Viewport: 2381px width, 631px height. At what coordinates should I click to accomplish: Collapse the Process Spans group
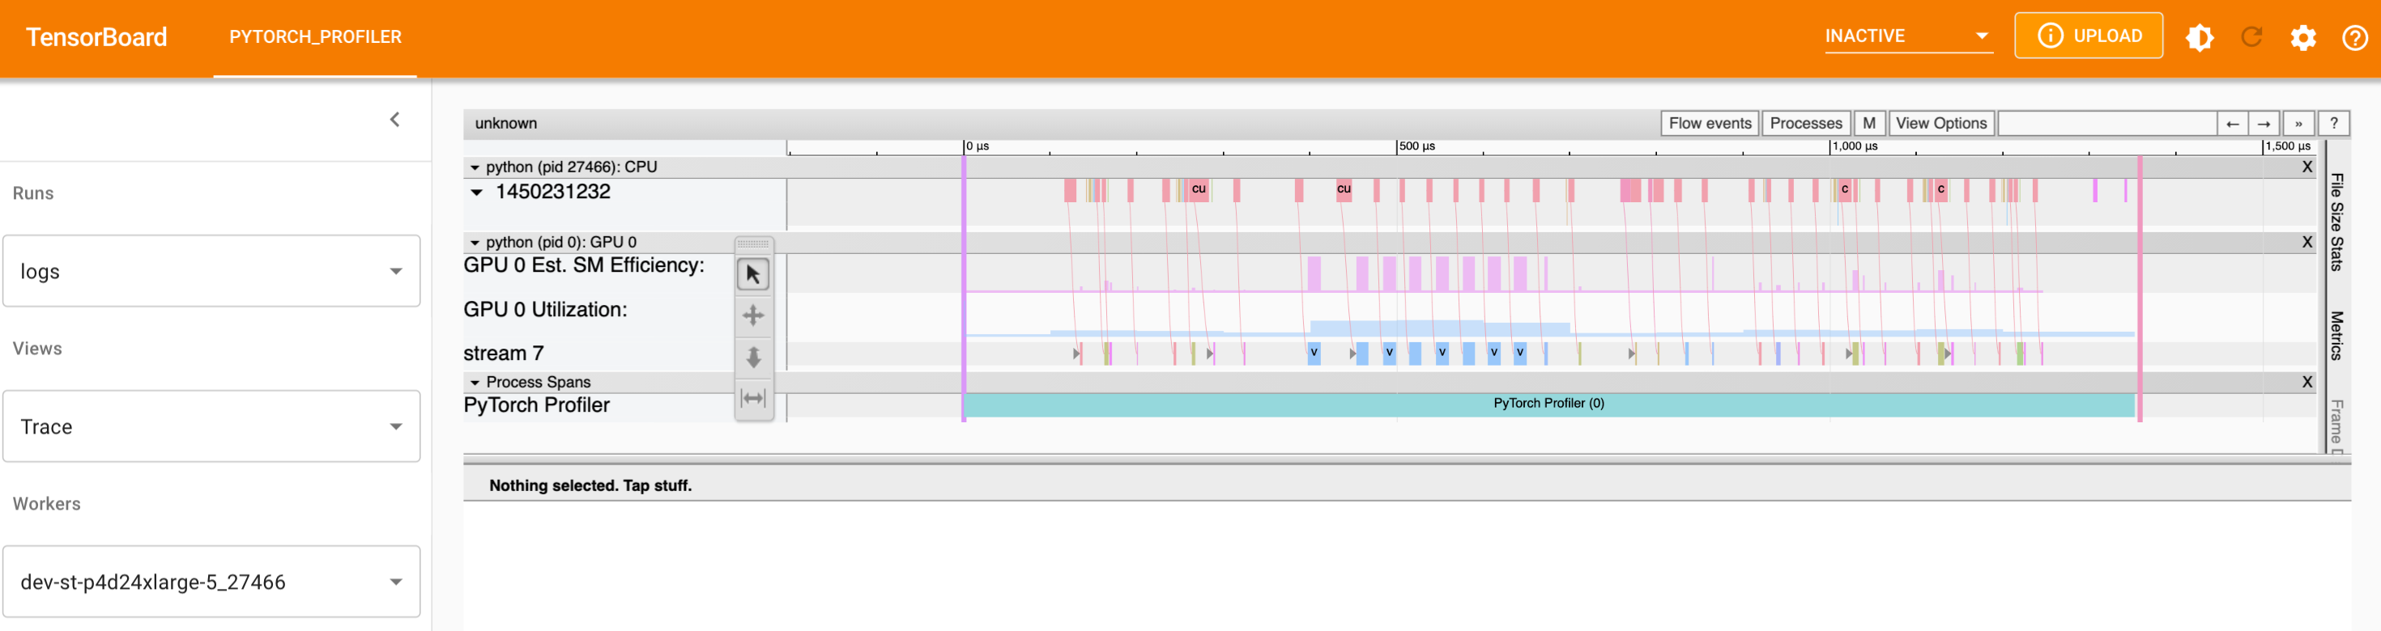pos(475,383)
